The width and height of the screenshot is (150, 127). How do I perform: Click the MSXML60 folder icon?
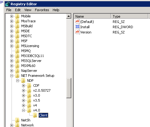pos(17,66)
